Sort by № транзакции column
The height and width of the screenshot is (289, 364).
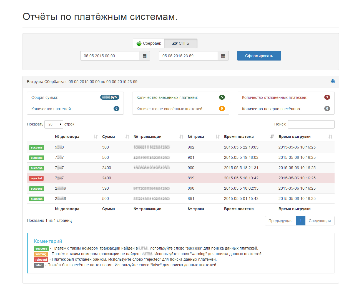coord(158,137)
